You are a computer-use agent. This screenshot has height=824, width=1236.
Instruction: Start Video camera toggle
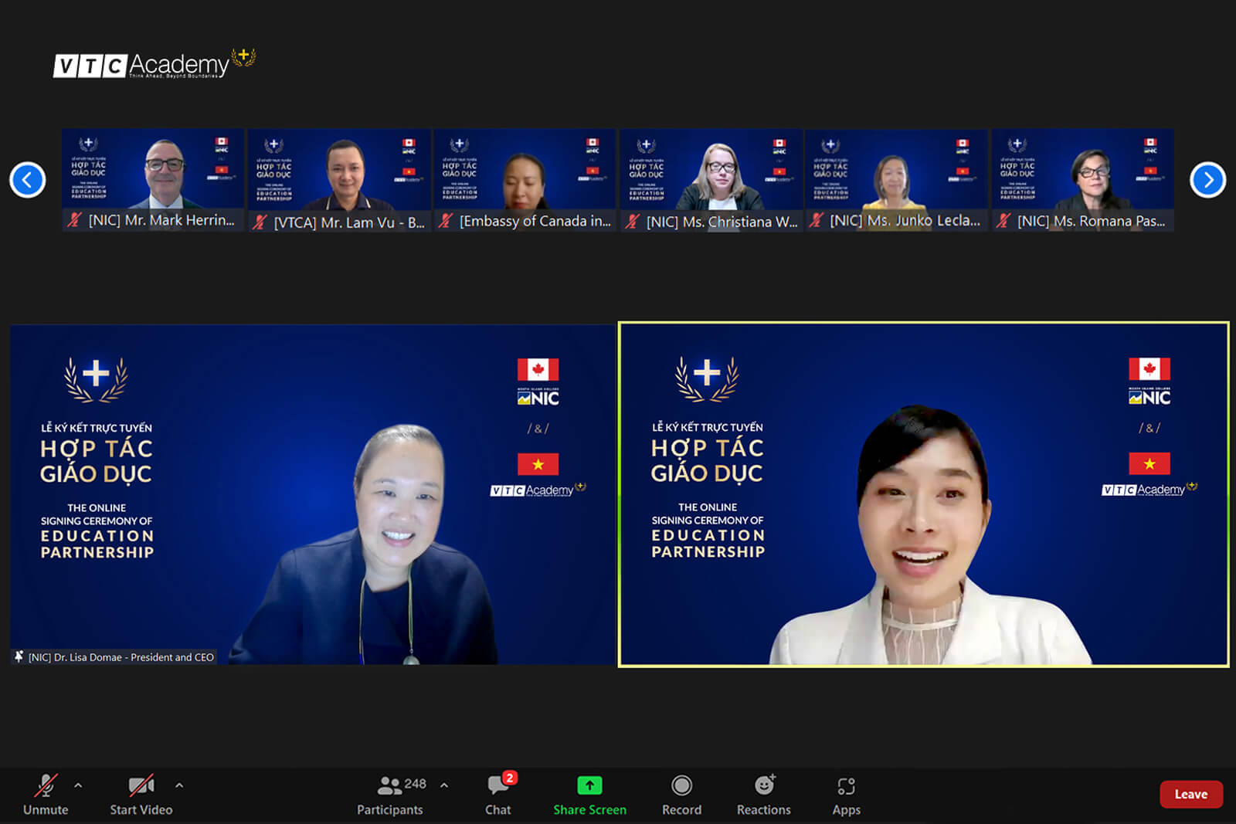(x=141, y=794)
